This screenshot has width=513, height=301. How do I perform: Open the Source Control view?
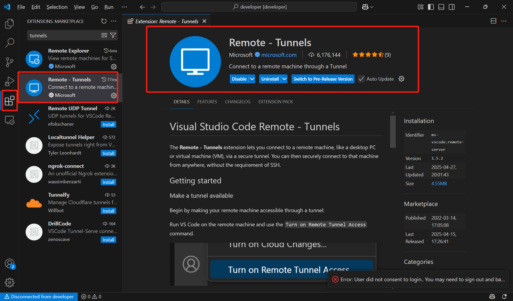(x=10, y=62)
